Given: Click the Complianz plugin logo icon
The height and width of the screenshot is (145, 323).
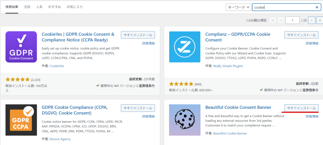Looking at the screenshot, I should pos(185,47).
